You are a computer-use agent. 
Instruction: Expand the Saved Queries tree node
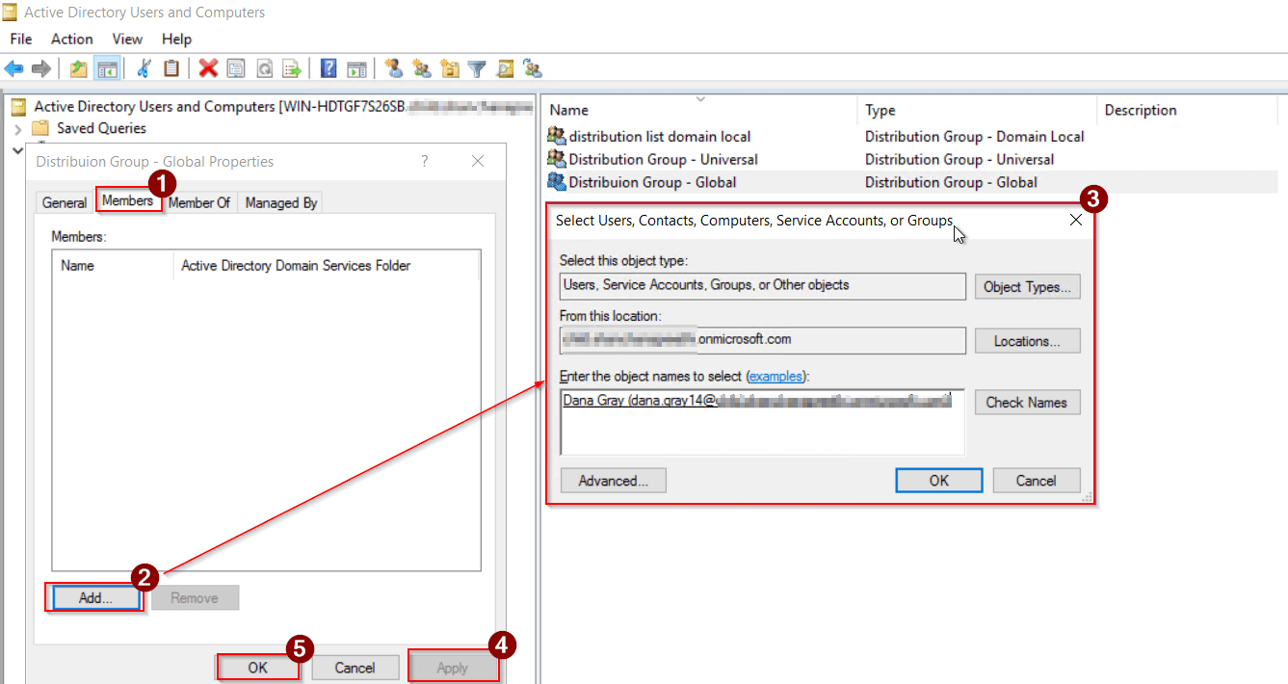point(20,128)
